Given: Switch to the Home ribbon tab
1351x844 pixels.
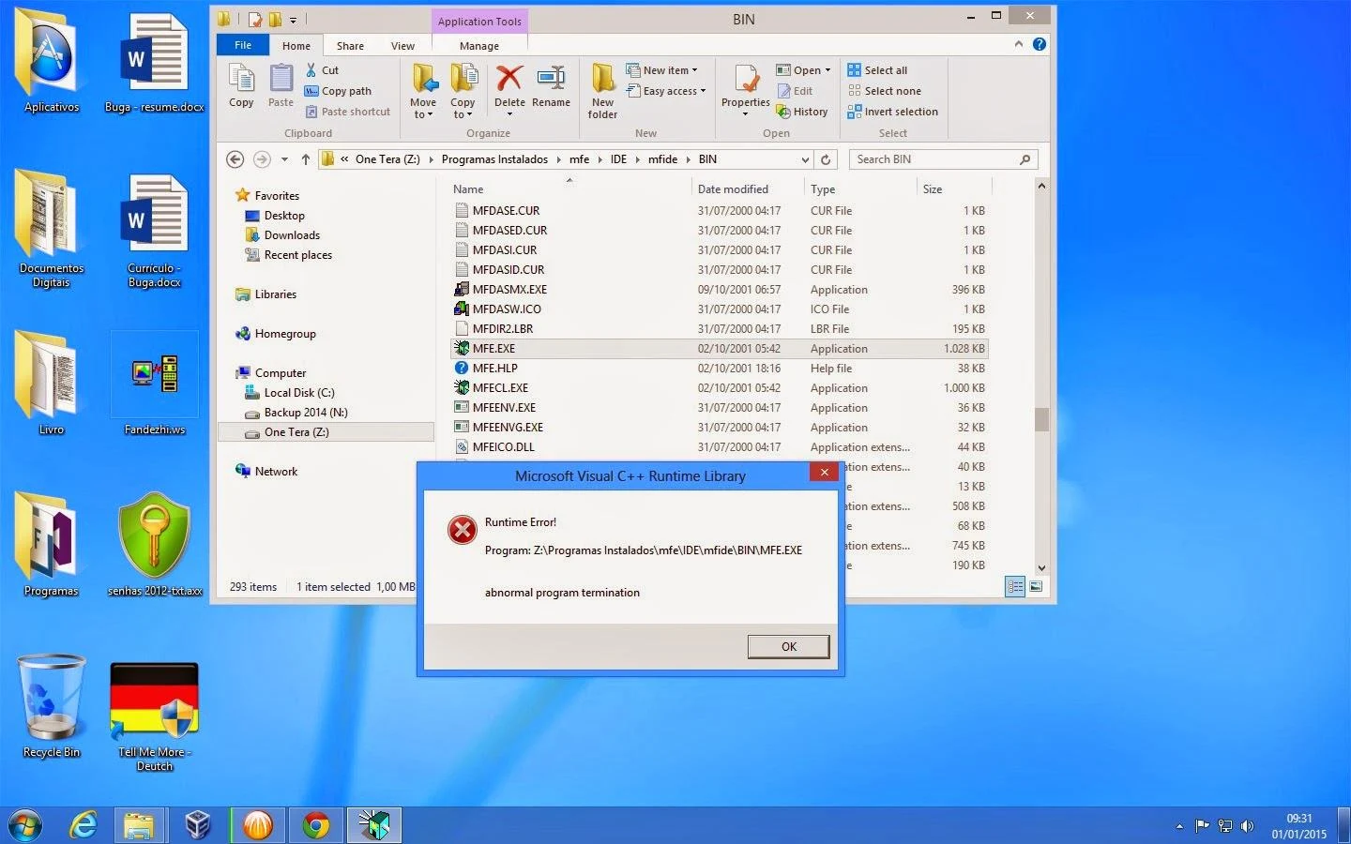Looking at the screenshot, I should click(296, 46).
